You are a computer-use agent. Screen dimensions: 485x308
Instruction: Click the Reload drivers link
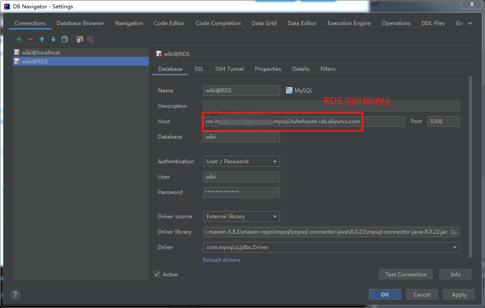[221, 260]
